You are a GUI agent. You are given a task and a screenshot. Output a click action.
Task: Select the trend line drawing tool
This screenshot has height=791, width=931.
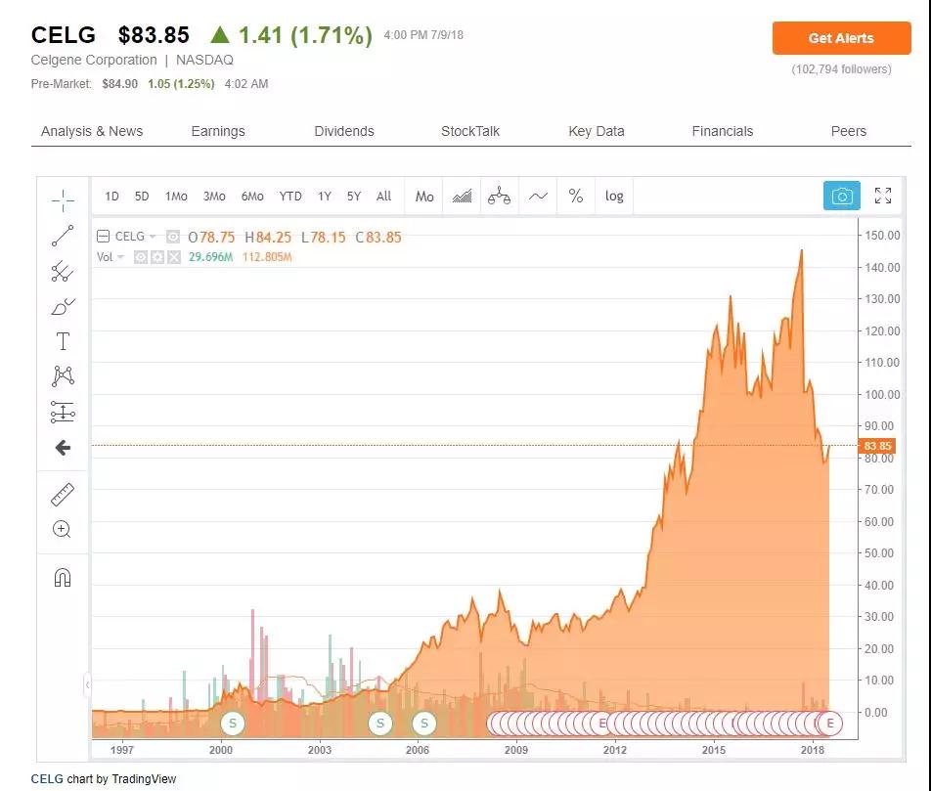point(63,236)
